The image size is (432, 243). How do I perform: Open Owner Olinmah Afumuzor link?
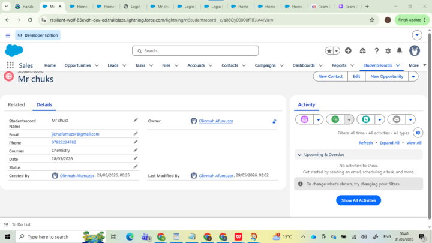[x=216, y=121]
